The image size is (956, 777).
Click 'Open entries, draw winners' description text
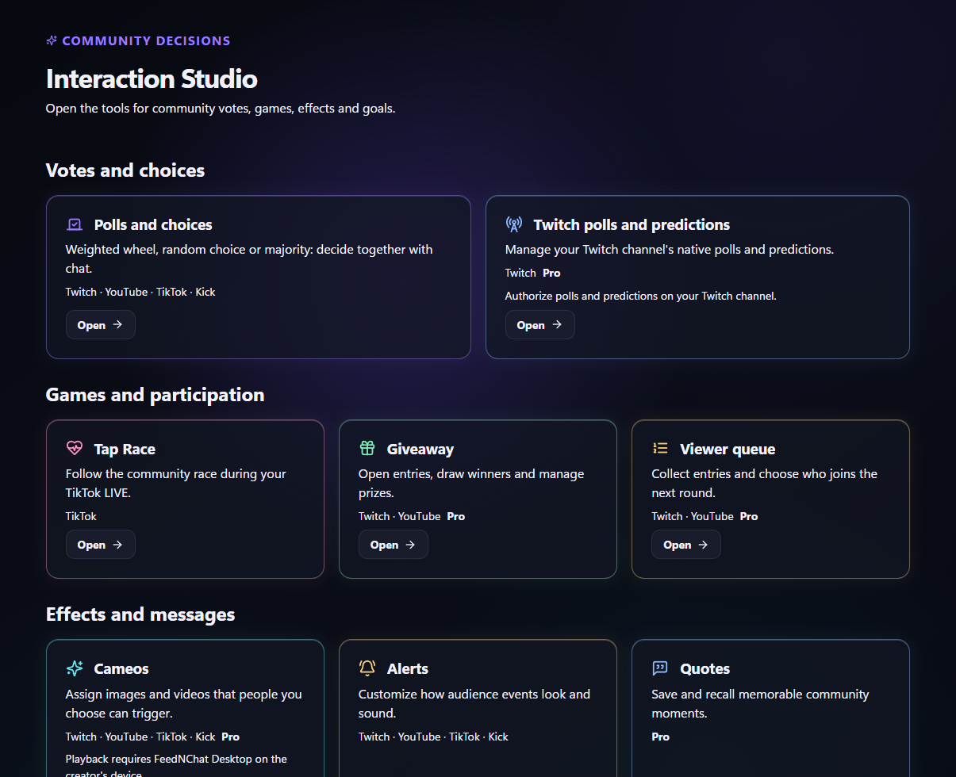pos(471,483)
